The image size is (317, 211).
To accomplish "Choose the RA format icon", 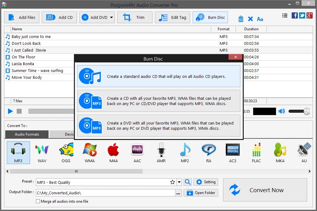I will tap(209, 152).
